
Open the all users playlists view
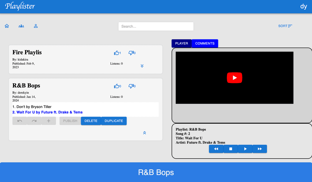tap(21, 26)
